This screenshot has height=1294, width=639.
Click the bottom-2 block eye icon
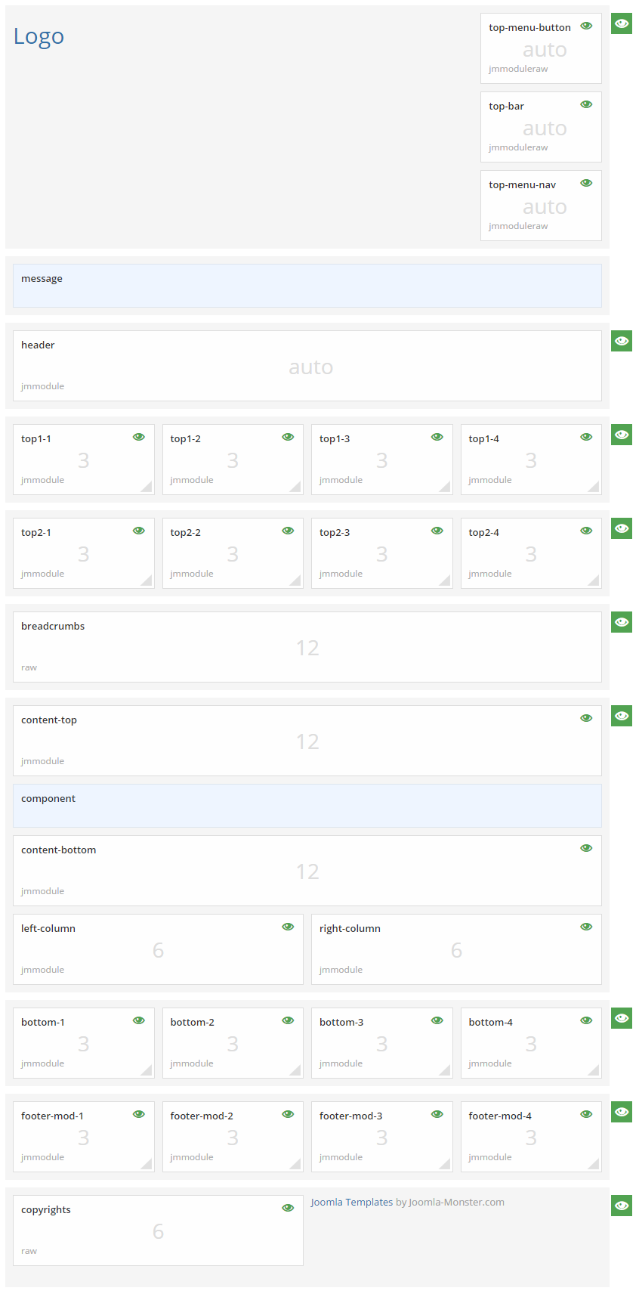(x=288, y=1020)
